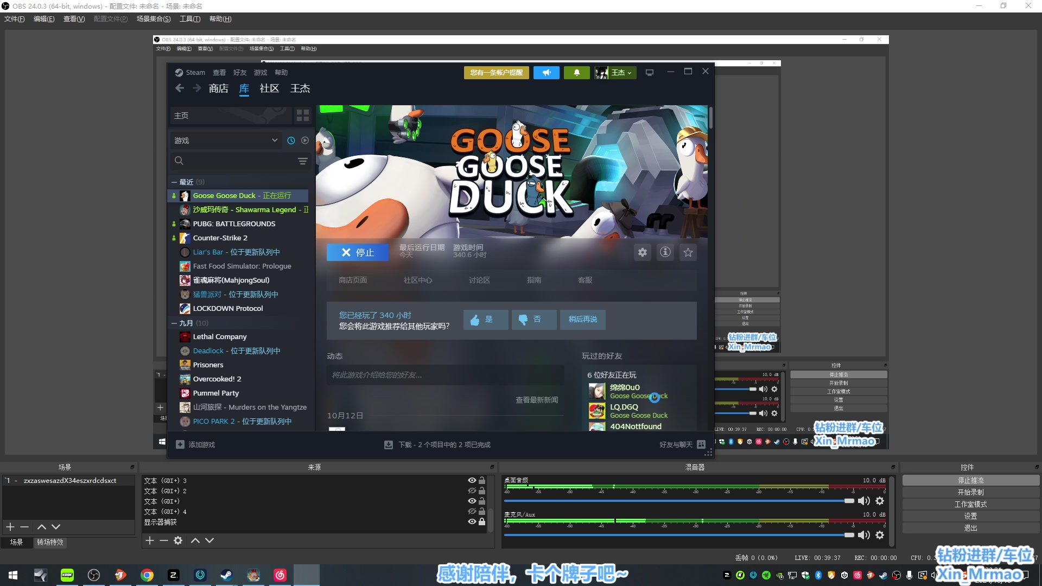Add a new source with plus icon
The width and height of the screenshot is (1042, 586).
tap(150, 540)
